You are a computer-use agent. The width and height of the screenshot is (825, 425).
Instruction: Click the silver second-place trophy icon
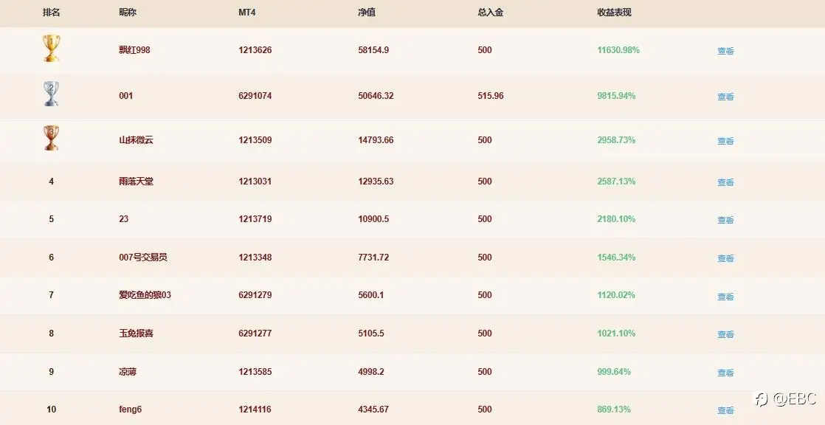click(51, 94)
